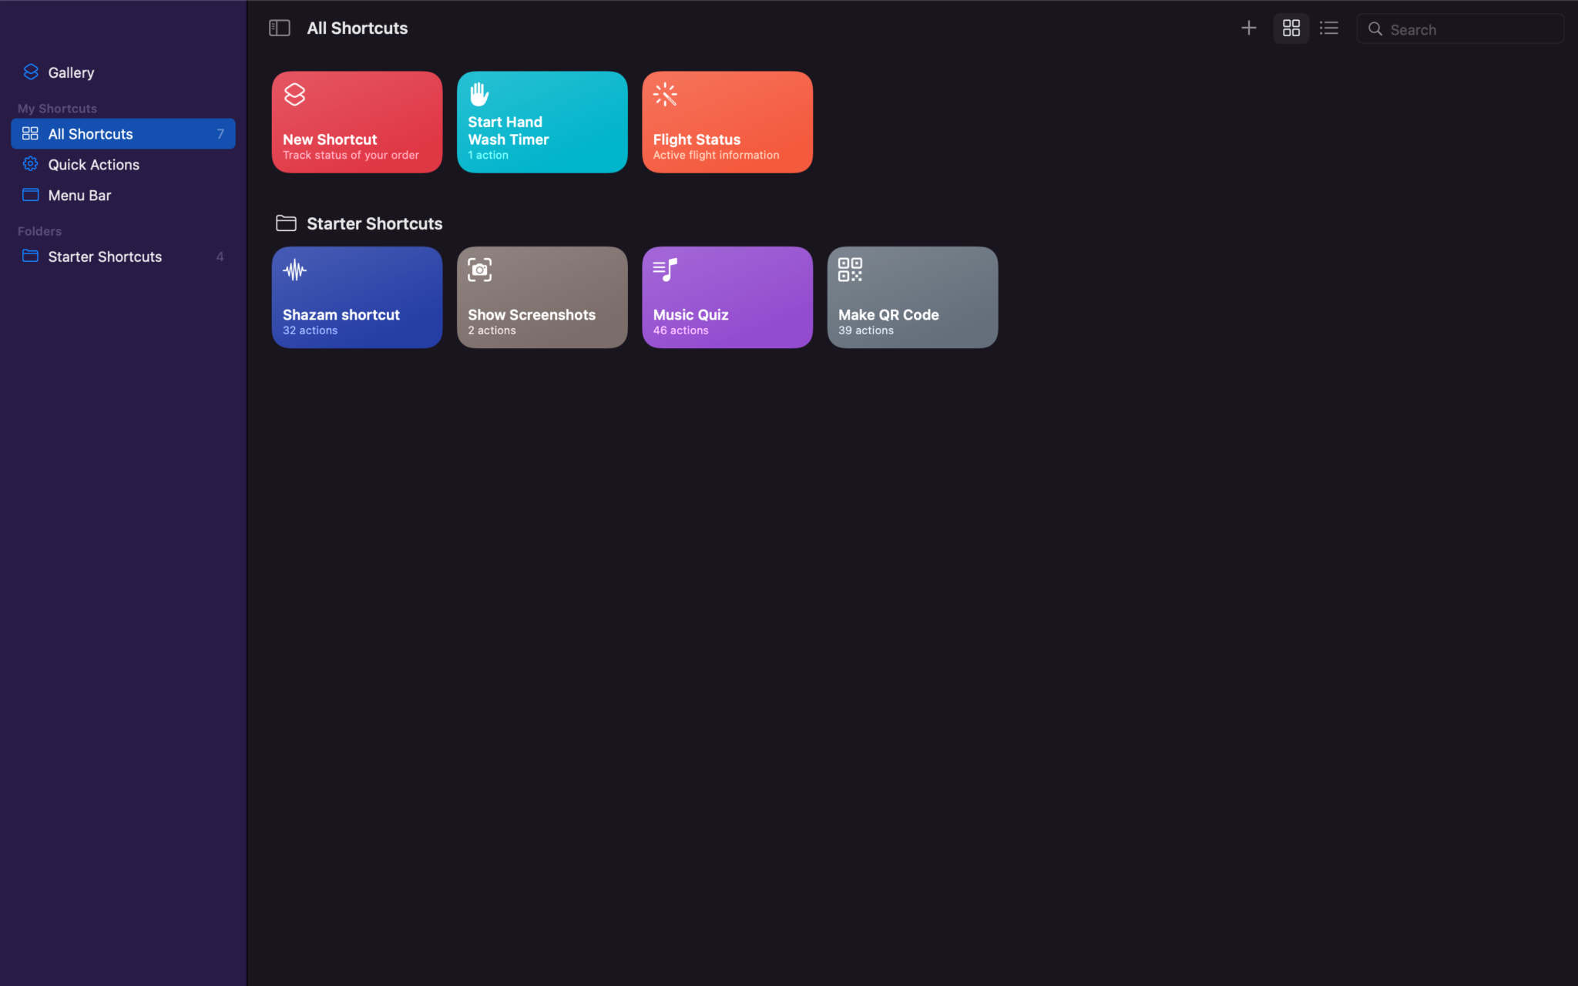Click the My Shortcuts section label
1578x986 pixels.
click(x=57, y=109)
